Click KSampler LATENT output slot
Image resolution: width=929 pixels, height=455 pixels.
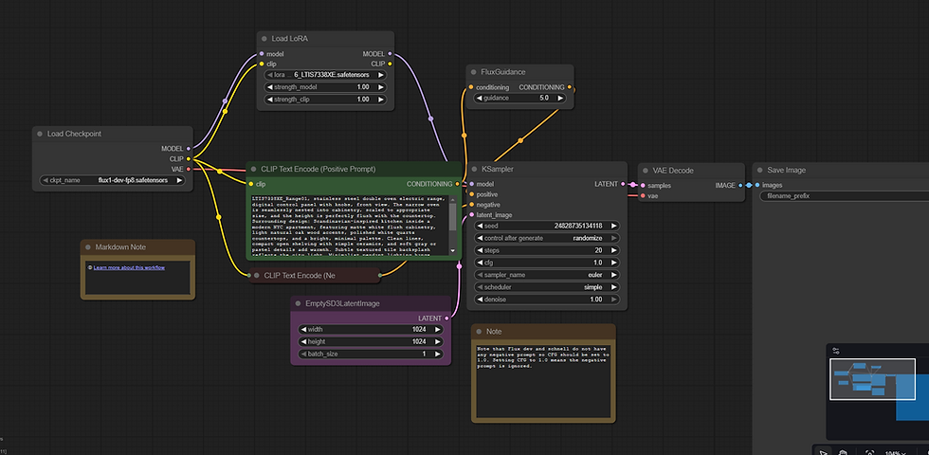click(623, 184)
